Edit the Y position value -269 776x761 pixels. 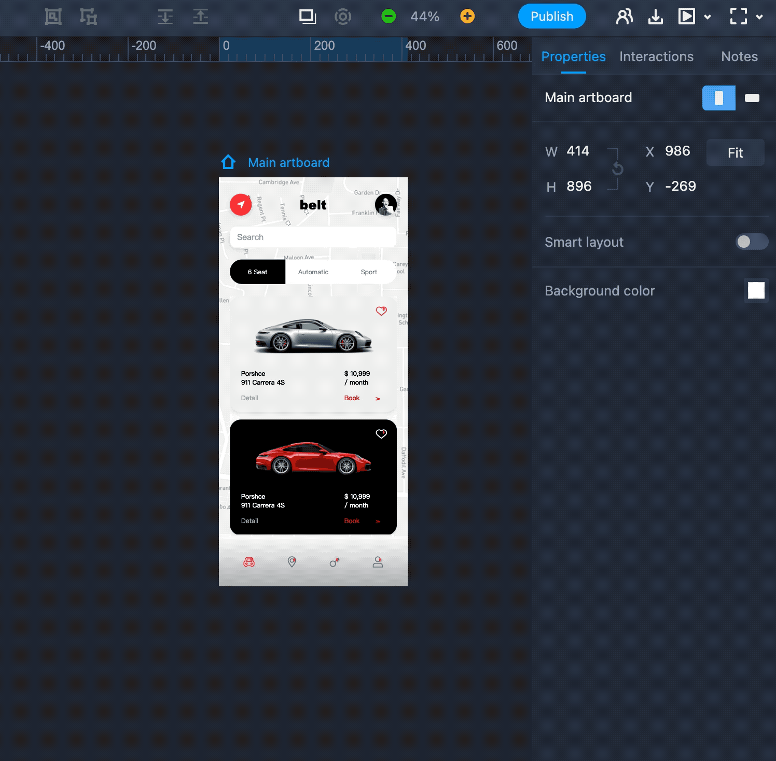tap(681, 186)
